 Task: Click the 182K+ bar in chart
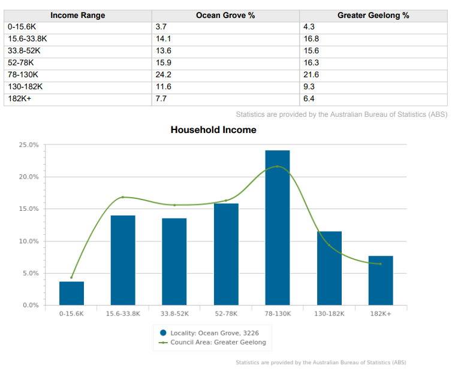click(x=381, y=280)
